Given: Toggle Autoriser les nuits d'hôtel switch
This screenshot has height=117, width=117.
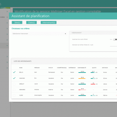Looking at the screenshot, I should 115,39.
